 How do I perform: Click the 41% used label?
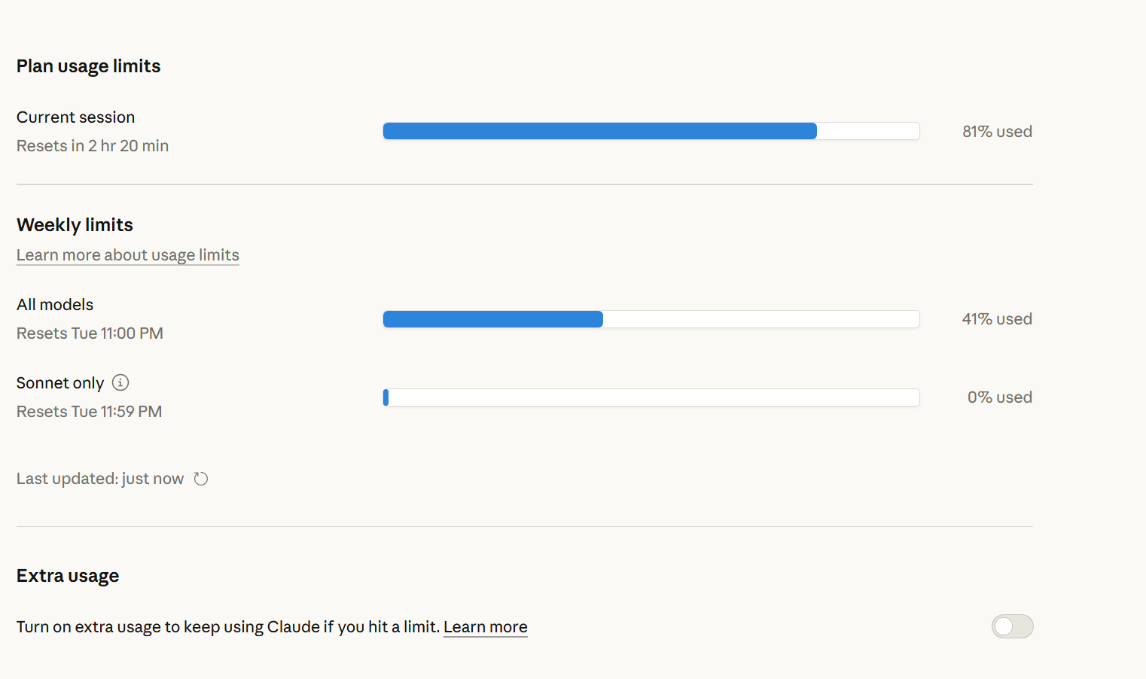click(x=997, y=319)
